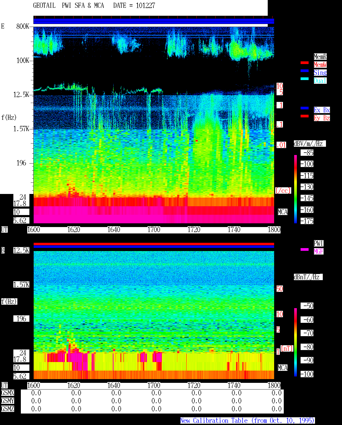Viewport: 342px width, 425px height.
Task: Click the -115 color scale value
Action: pyautogui.click(x=307, y=176)
